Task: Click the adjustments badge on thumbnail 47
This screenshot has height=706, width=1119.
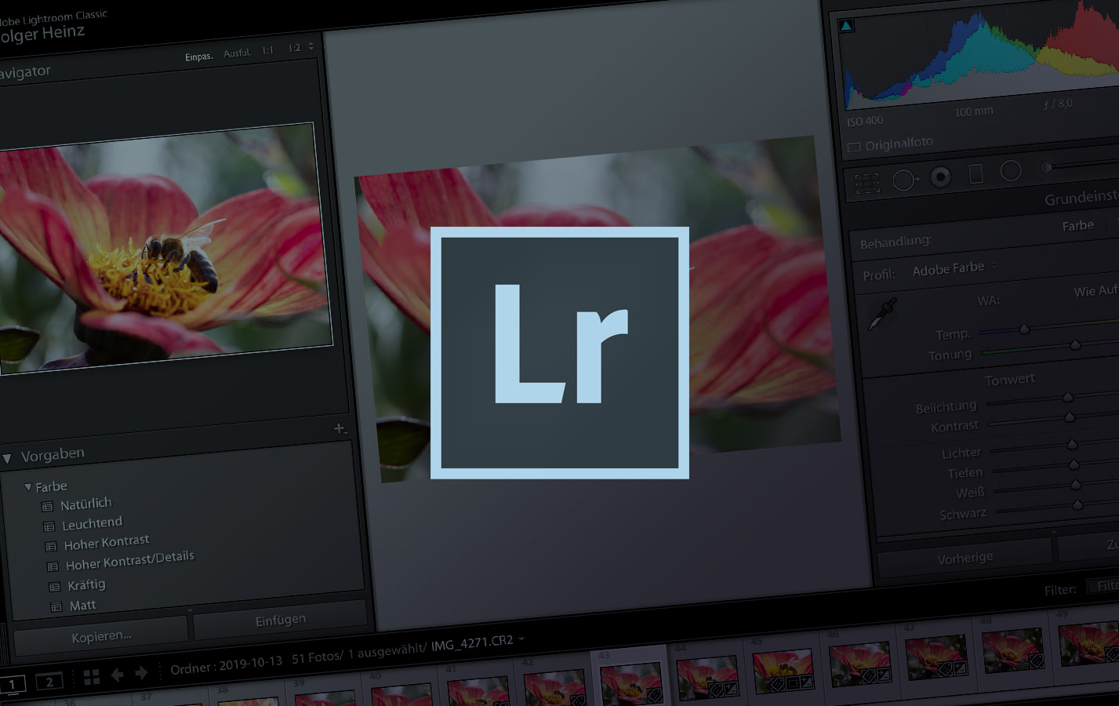Action: point(960,668)
